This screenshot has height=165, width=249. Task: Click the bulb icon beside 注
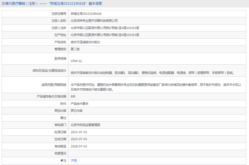pos(61,161)
